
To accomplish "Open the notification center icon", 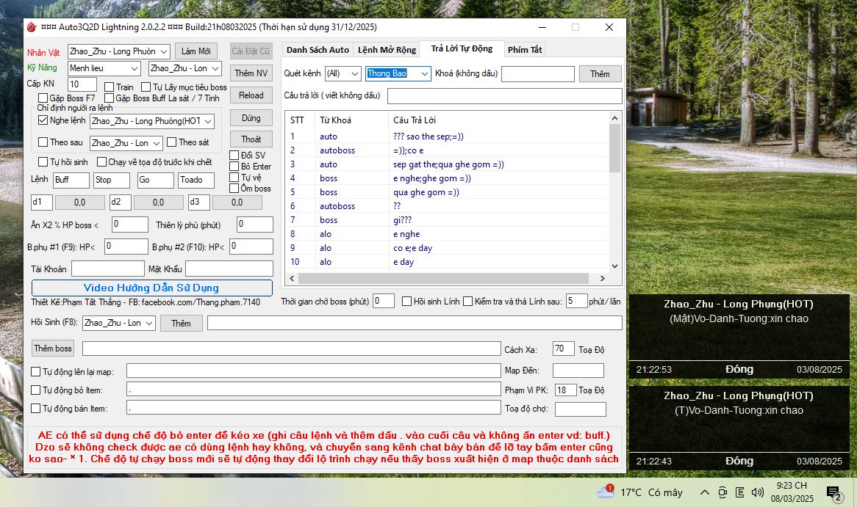I will tap(833, 493).
